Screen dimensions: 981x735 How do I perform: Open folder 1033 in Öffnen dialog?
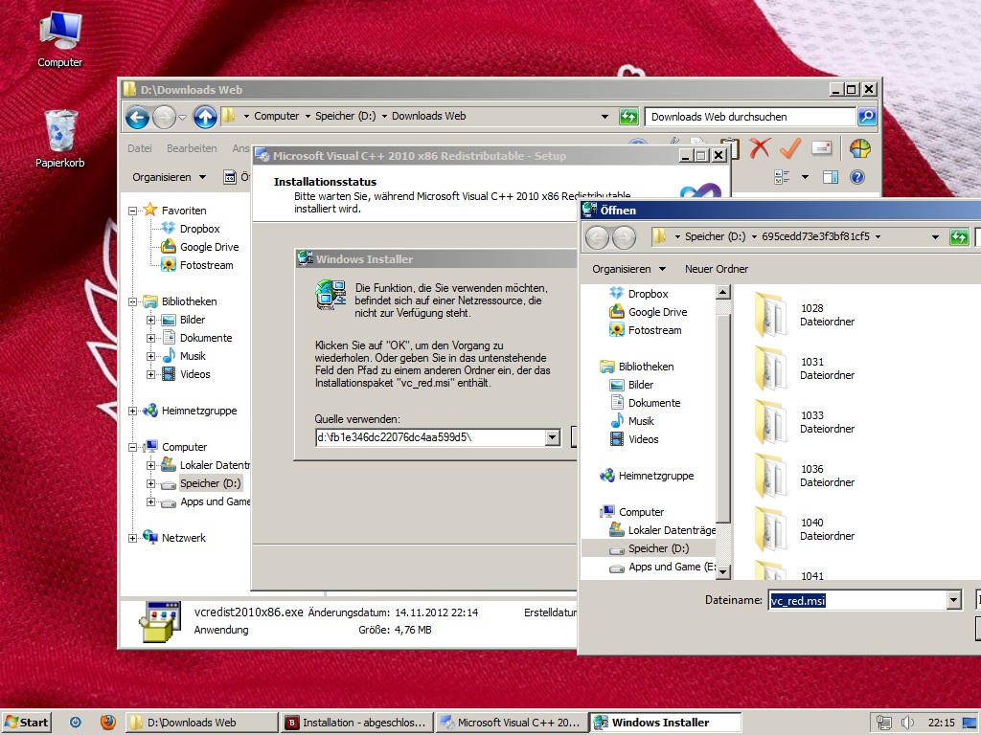[805, 422]
